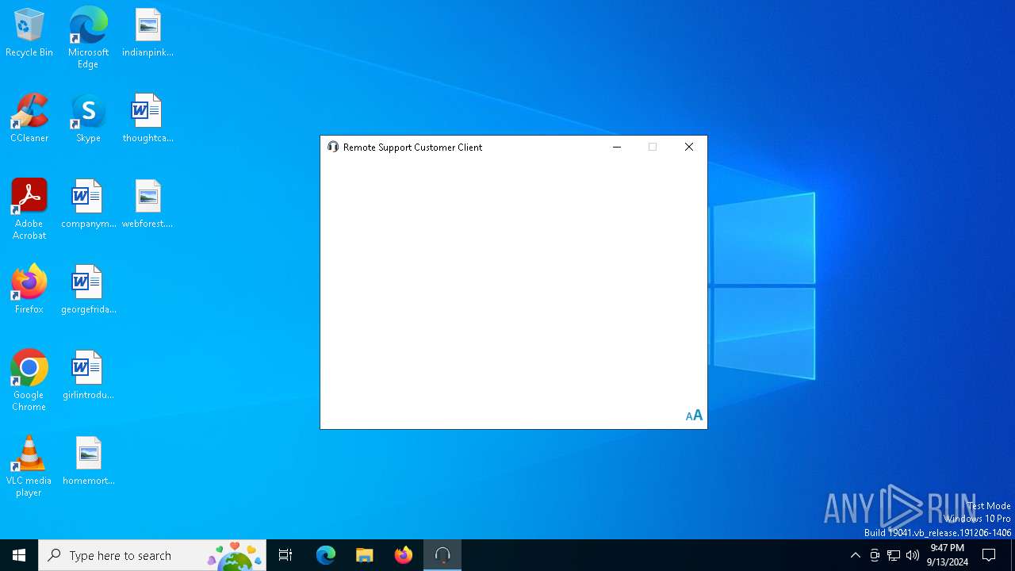1015x571 pixels.
Task: Select the Firefox desktop shortcut
Action: click(29, 290)
